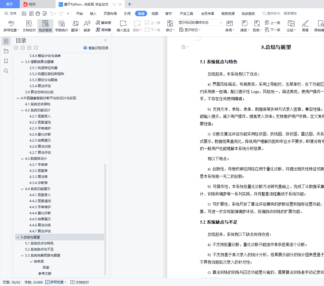Go to previous change with 上一条 beside 拒绝
The image size is (324, 286).
click(273, 23)
